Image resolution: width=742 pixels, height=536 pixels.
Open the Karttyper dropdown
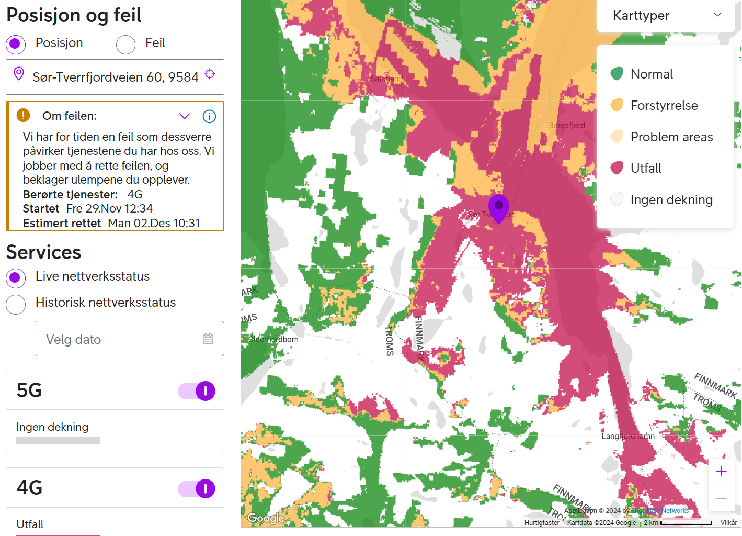point(666,16)
